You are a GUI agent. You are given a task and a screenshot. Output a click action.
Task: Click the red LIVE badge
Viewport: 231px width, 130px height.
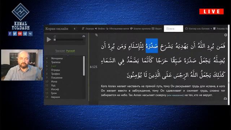(212, 12)
